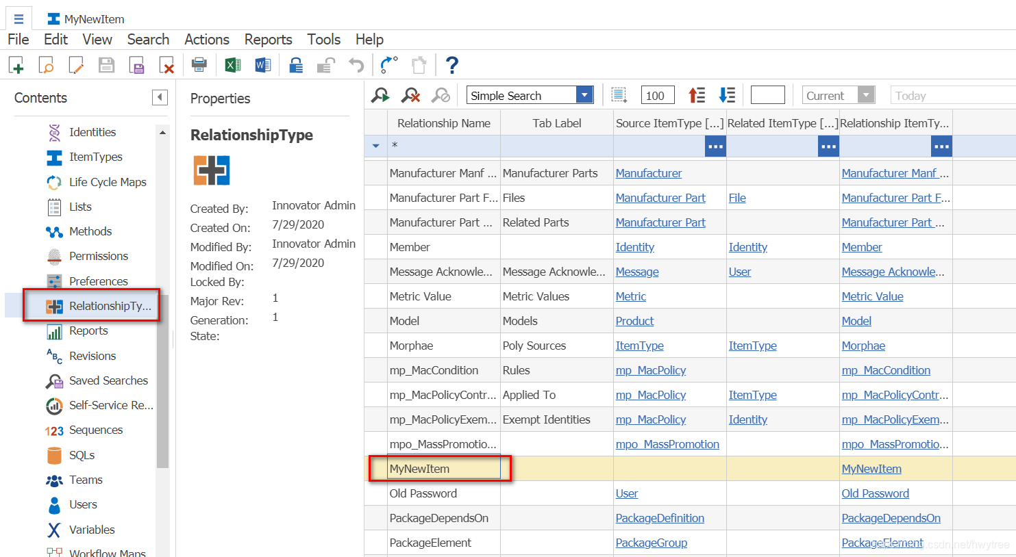Click the red sort up icon
The image size is (1016, 557).
coord(697,95)
